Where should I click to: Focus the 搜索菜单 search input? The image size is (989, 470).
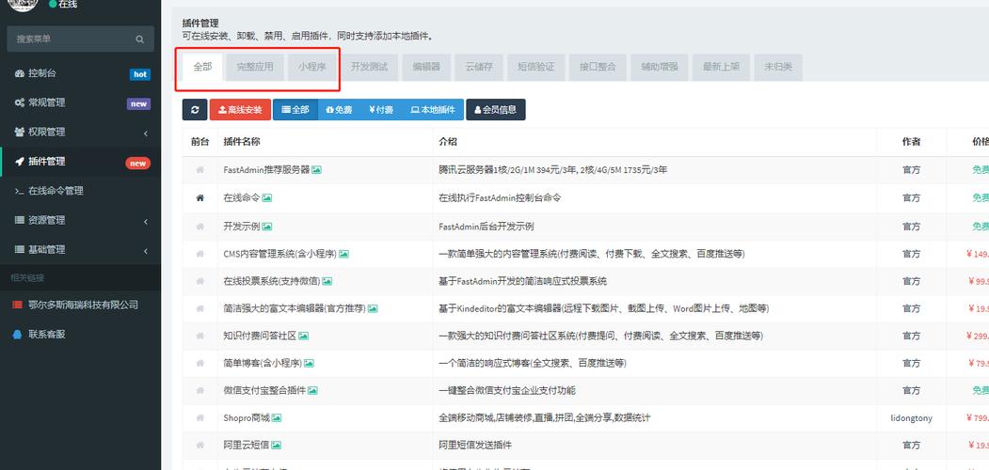pos(80,39)
